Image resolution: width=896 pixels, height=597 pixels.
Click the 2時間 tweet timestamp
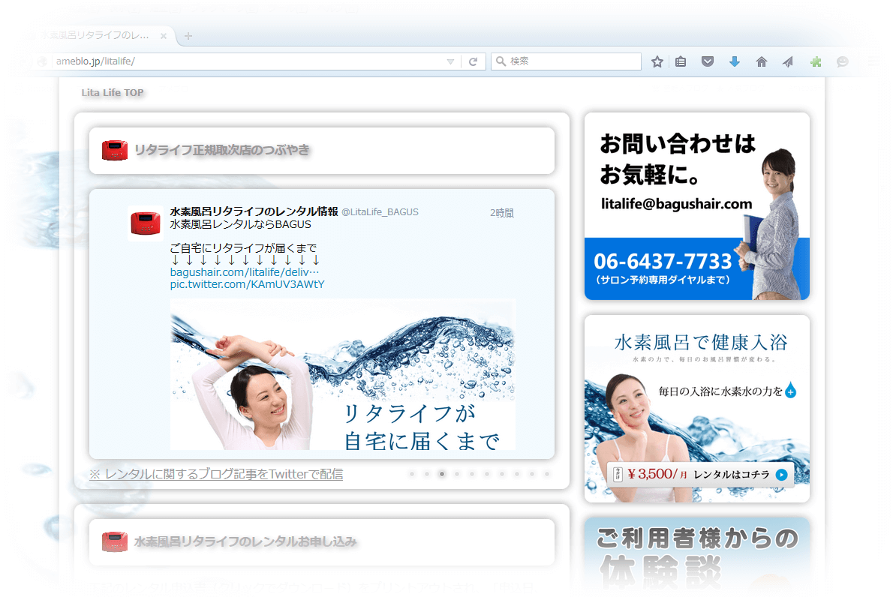tap(502, 212)
